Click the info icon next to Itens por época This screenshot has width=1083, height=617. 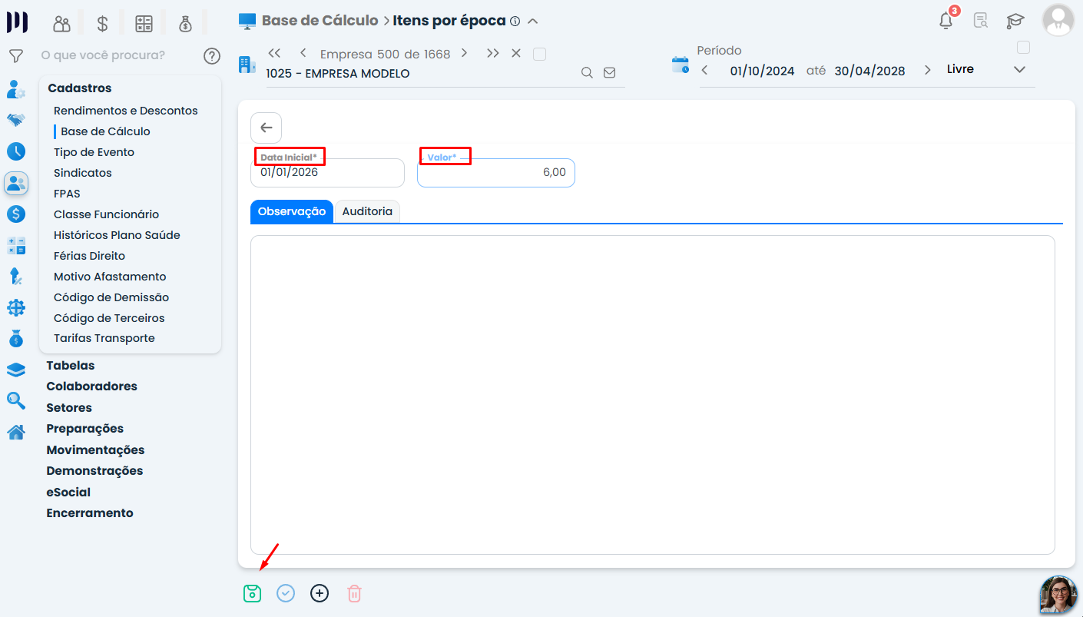tap(515, 22)
